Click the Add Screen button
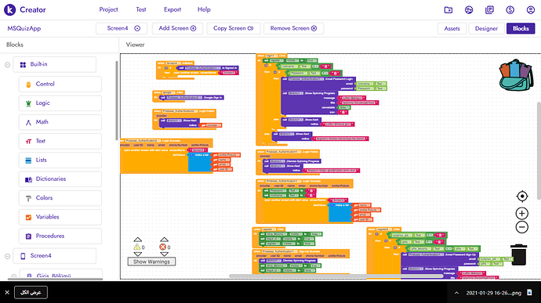The height and width of the screenshot is (303, 541). (177, 28)
